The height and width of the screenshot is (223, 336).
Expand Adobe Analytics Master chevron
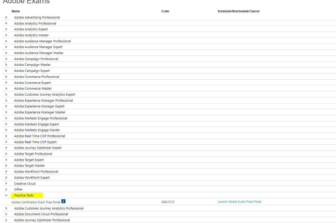6,35
